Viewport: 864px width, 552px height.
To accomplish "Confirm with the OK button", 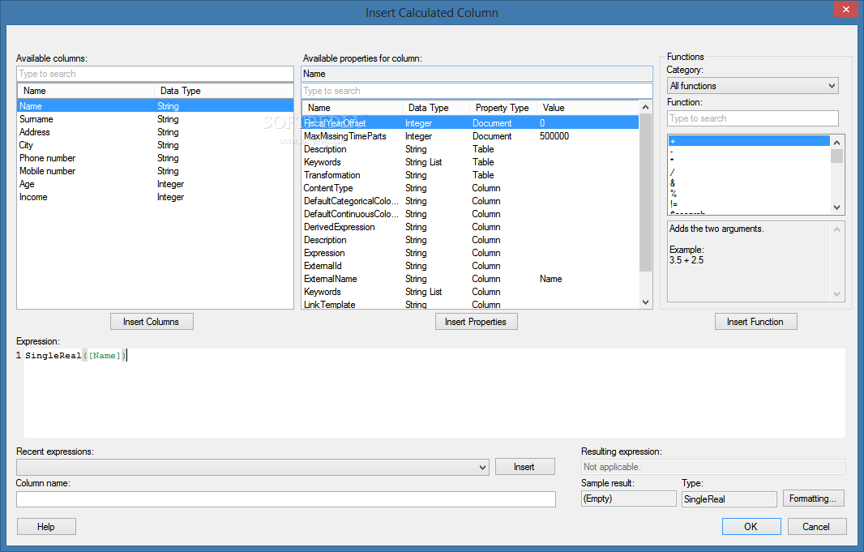I will (751, 527).
